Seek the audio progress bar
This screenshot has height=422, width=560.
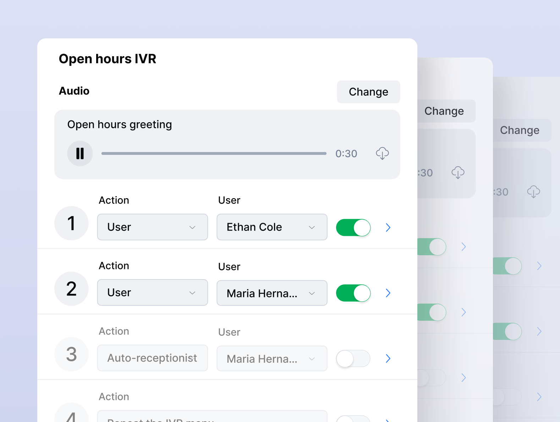(214, 153)
